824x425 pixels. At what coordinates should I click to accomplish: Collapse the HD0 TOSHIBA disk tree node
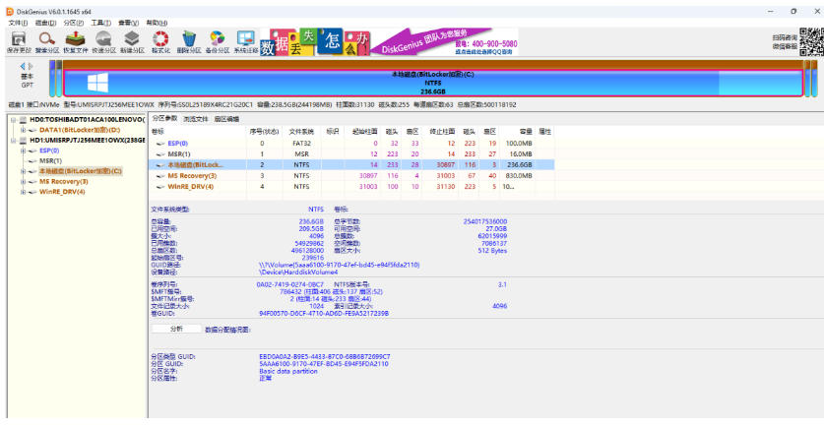(11, 119)
